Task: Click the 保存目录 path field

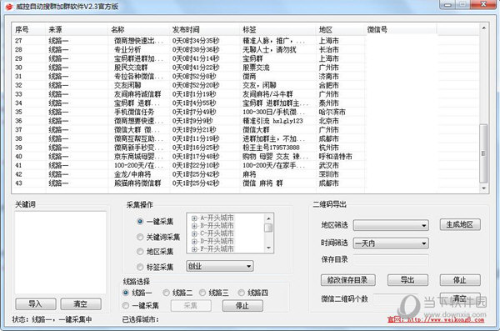Action: (391, 260)
